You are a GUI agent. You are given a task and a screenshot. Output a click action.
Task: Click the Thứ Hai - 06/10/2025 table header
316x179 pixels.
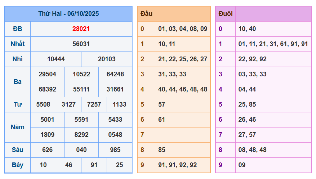coord(68,14)
